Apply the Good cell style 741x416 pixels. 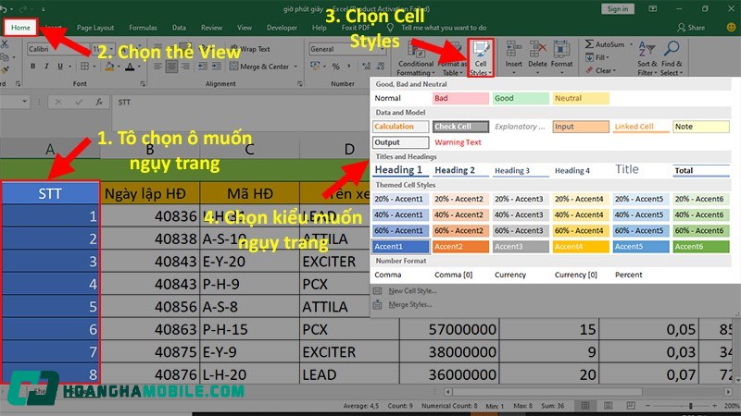tap(521, 98)
